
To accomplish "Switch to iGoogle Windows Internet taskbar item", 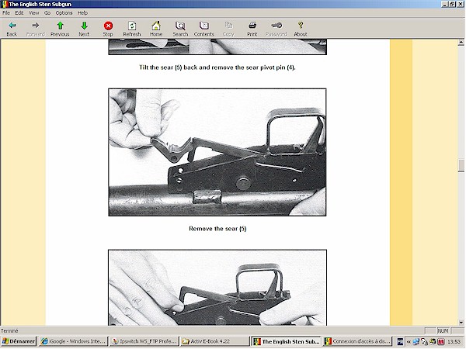I will [x=74, y=341].
